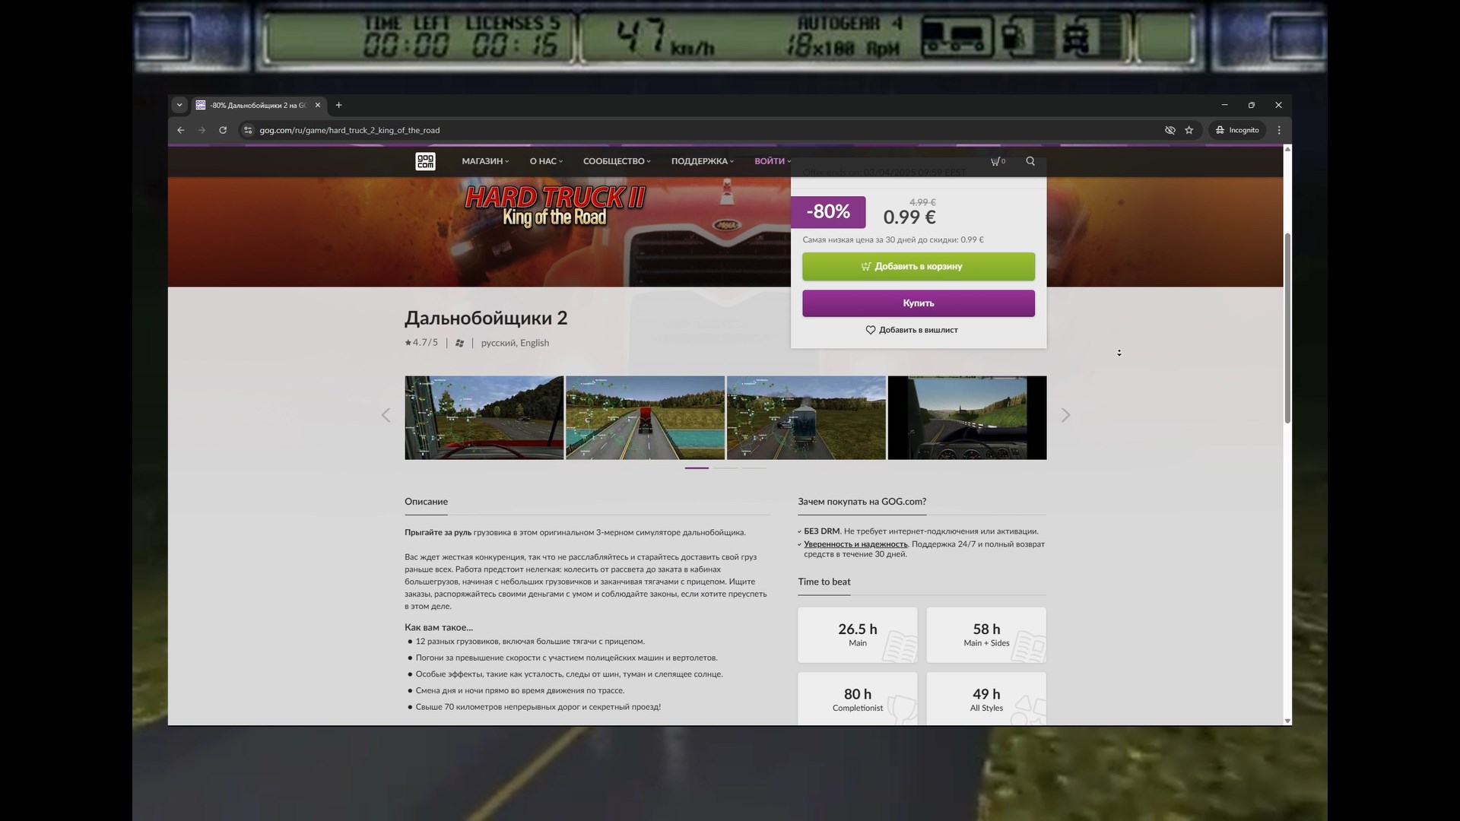Open the 80 h Completionist card
This screenshot has width=1460, height=821.
coord(858,699)
